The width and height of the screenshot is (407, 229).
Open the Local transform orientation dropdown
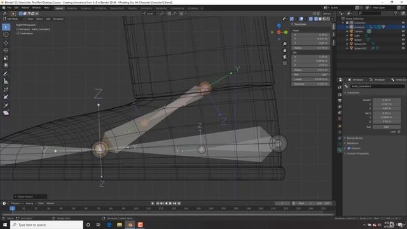150,13
